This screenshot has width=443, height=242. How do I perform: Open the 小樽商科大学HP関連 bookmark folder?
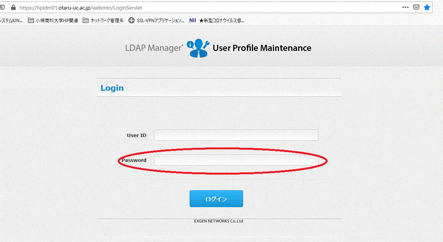[x=53, y=21]
